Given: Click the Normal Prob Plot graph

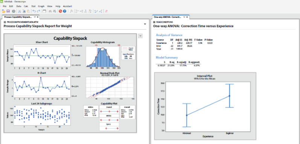Looking at the screenshot, I should pyautogui.click(x=110, y=87).
